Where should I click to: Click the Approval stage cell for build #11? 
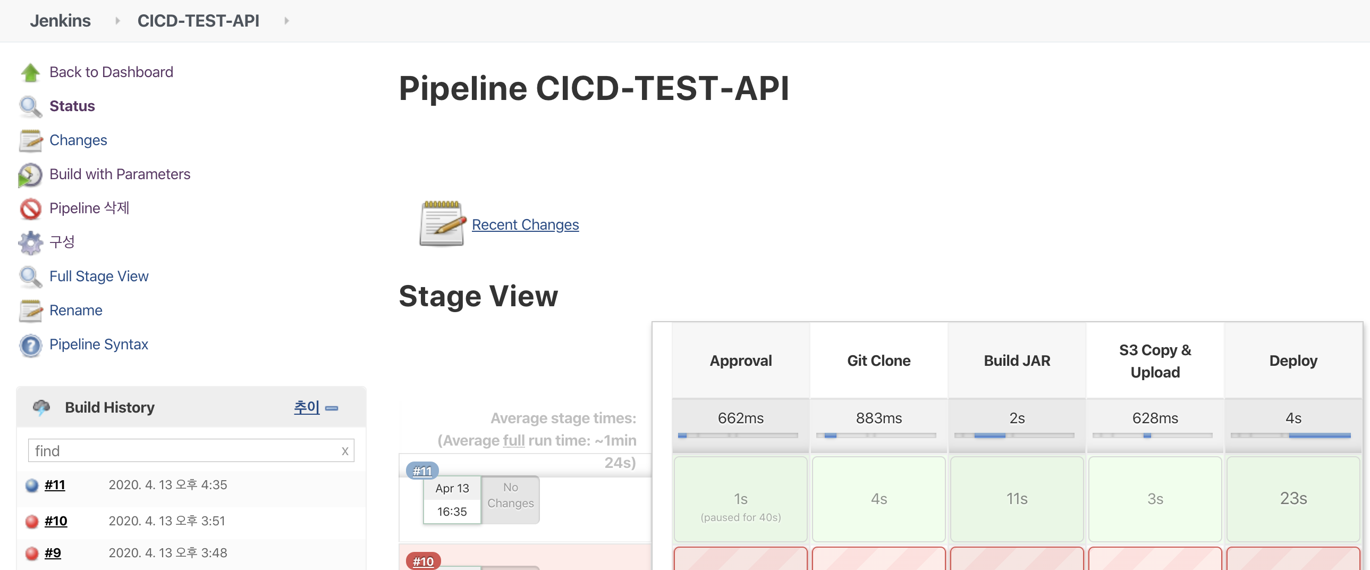click(740, 500)
